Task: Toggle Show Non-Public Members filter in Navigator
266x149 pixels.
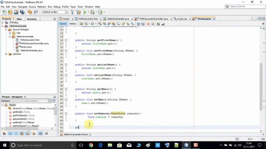Action: pos(22,133)
